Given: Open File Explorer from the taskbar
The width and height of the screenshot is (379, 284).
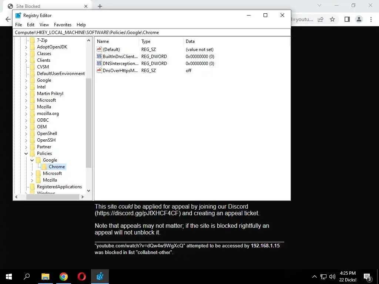Looking at the screenshot, I should tap(45, 277).
